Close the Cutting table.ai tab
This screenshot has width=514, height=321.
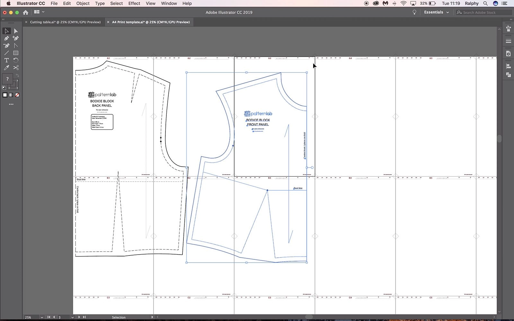pos(26,22)
